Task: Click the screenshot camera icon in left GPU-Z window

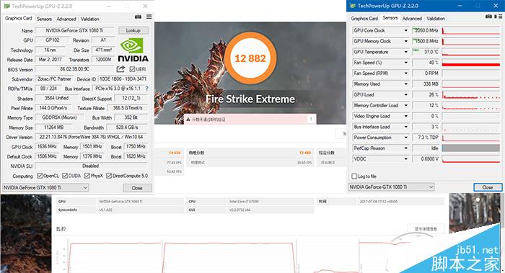Action: click(x=139, y=17)
